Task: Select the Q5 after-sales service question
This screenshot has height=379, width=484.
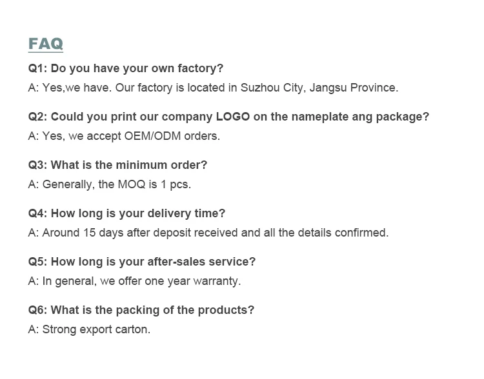Action: pos(141,262)
